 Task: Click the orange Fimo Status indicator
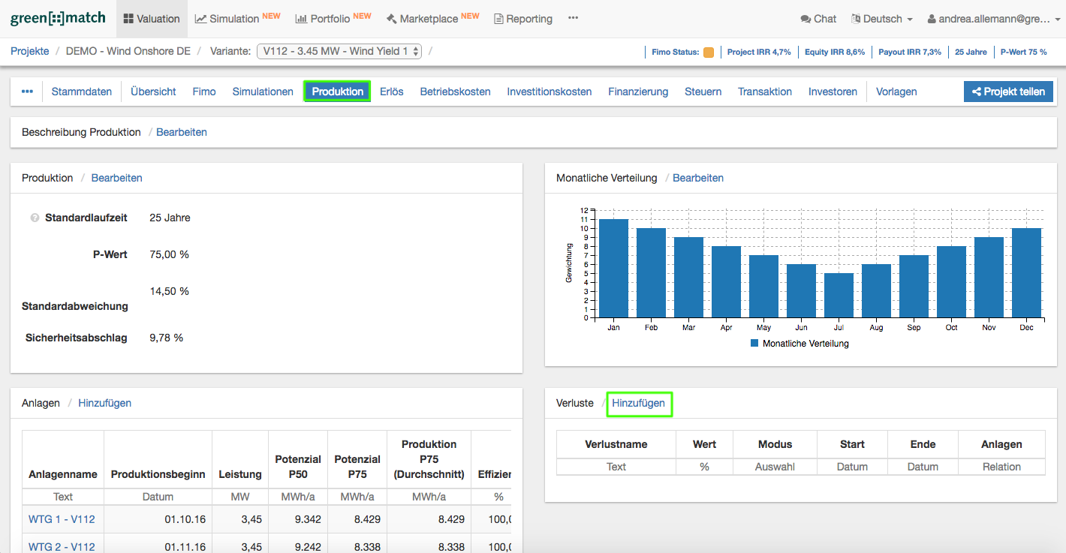click(709, 53)
